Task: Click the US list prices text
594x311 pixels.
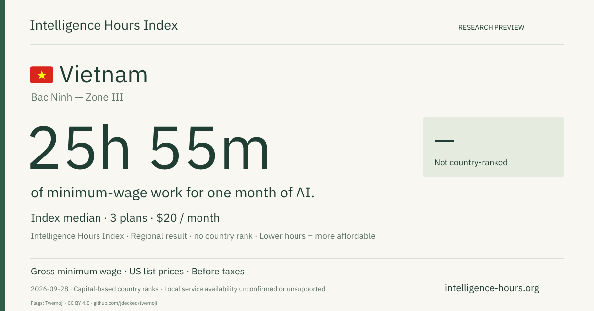Action: [156, 272]
